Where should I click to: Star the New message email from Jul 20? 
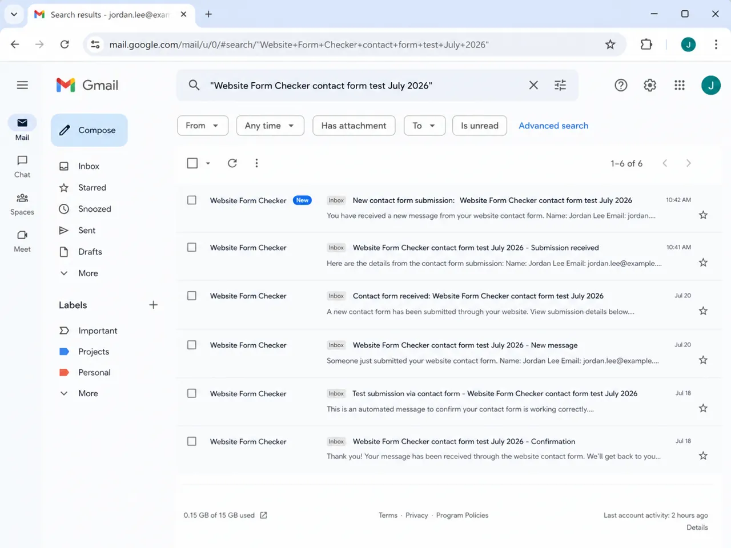pos(703,360)
